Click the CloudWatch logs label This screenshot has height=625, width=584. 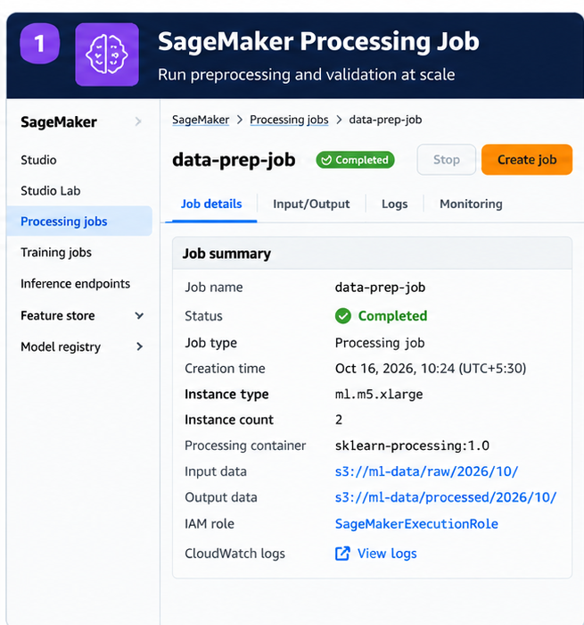(x=234, y=554)
